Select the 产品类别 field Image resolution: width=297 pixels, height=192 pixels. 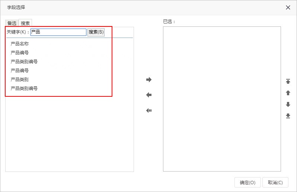[20, 79]
